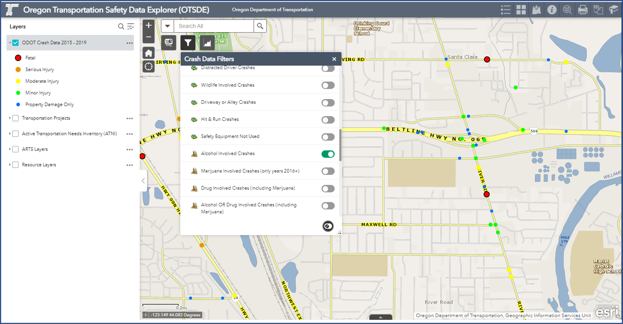Click the Esri logo on the map
The height and width of the screenshot is (324, 623).
[x=607, y=312]
